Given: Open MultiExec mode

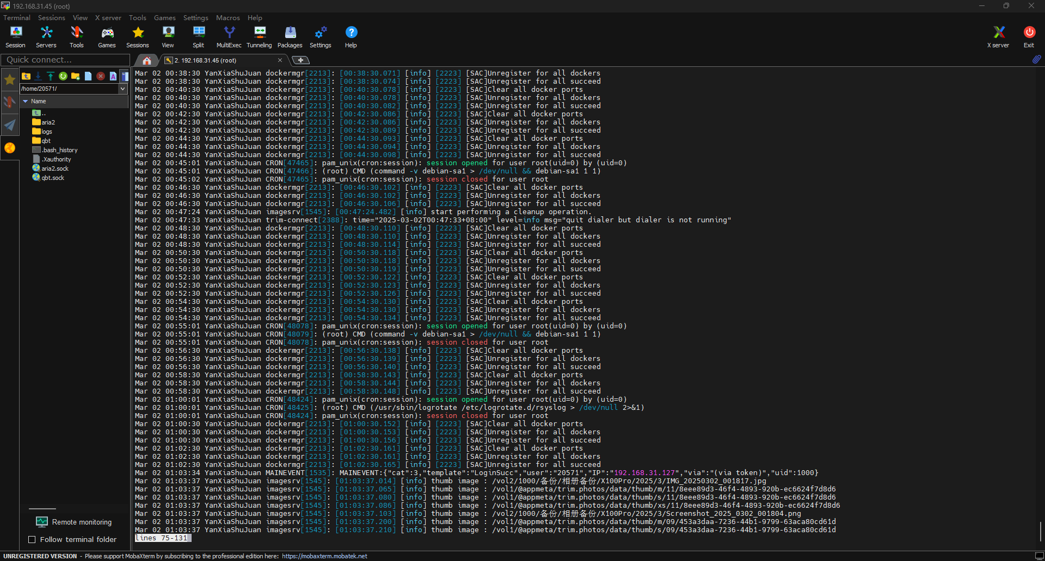Looking at the screenshot, I should tap(229, 37).
